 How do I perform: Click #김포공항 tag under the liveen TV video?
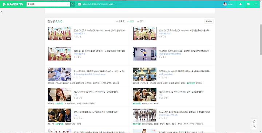[x=199, y=124]
